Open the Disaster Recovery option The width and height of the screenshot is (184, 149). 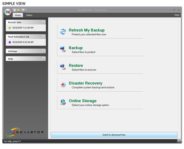pos(100,85)
